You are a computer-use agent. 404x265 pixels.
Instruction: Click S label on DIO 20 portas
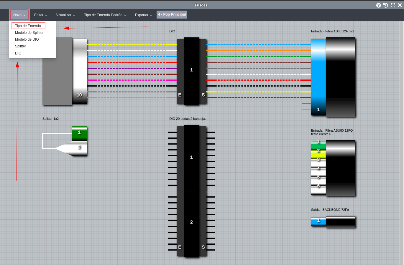pyautogui.click(x=203, y=247)
